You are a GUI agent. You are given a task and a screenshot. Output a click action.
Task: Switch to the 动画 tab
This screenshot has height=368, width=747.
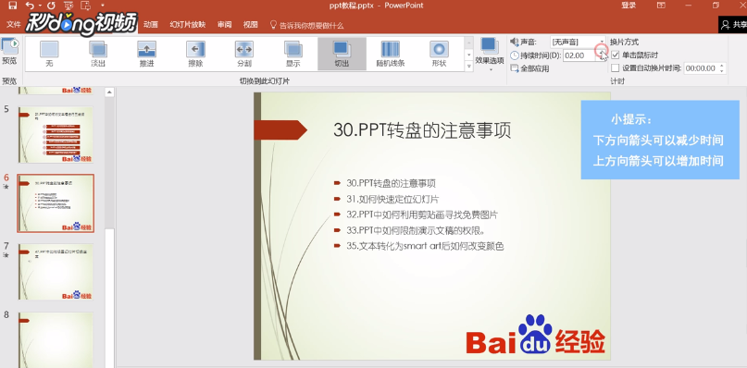click(x=151, y=24)
